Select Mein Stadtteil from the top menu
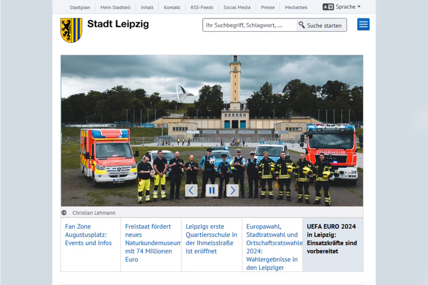 [115, 7]
